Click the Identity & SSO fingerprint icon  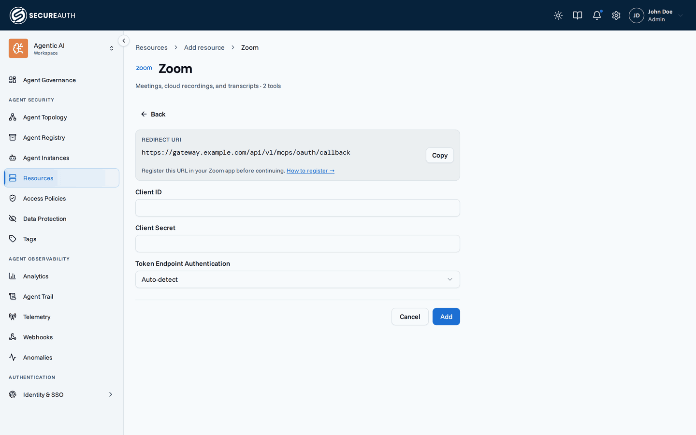point(13,394)
